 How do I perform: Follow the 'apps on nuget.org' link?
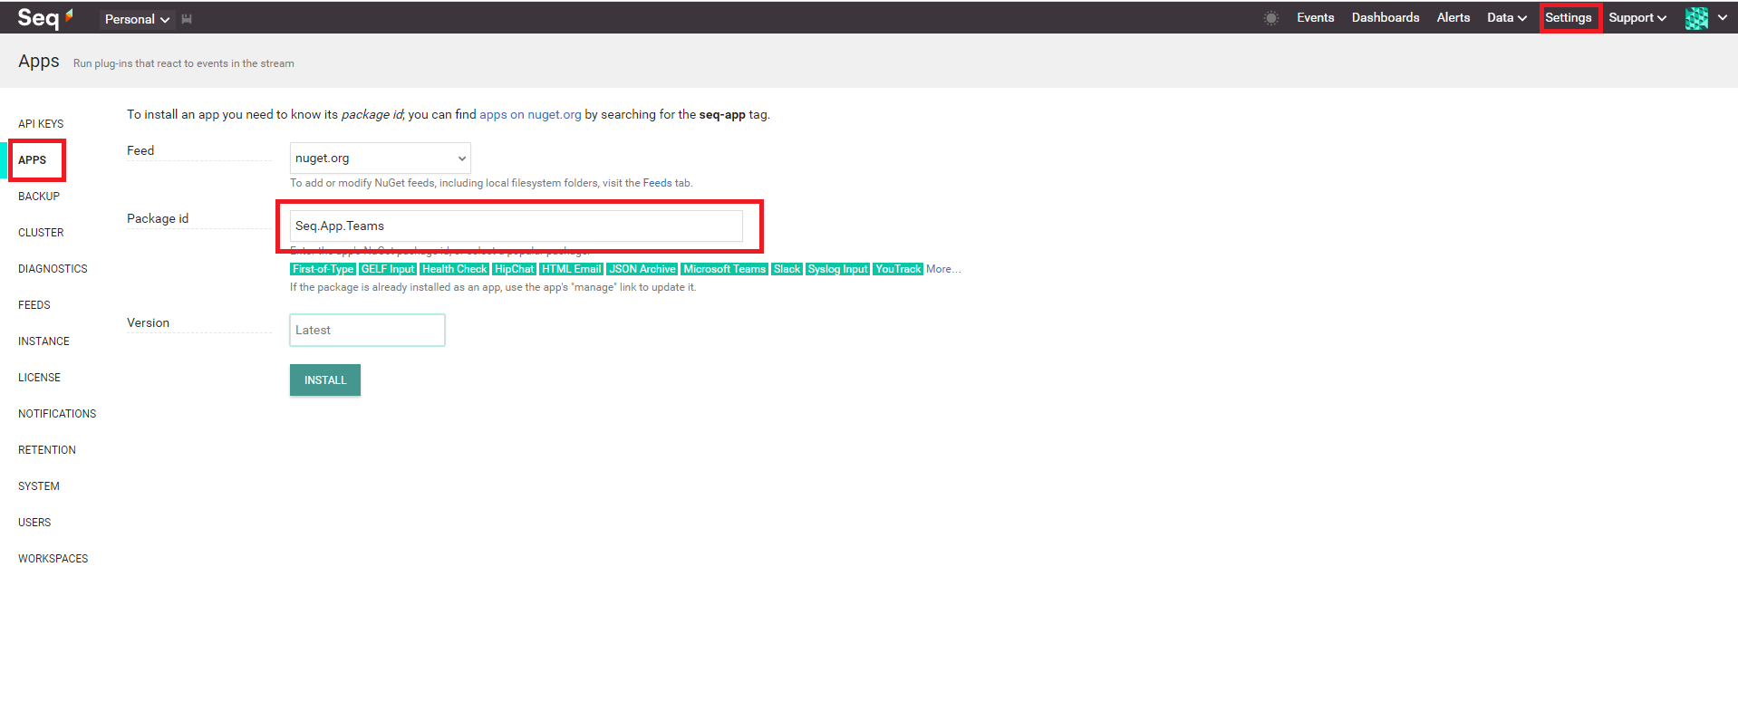point(530,115)
